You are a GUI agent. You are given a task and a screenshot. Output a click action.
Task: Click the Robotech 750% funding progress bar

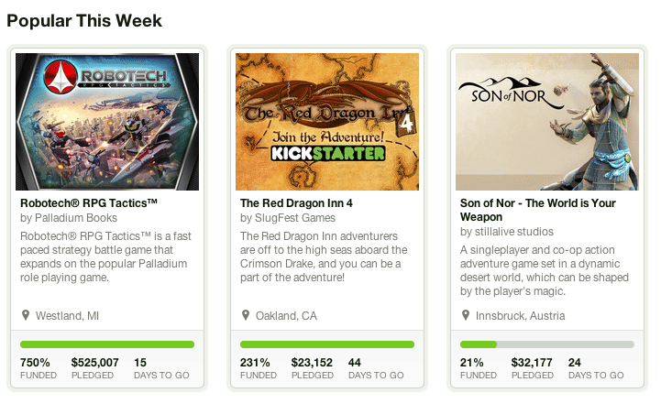click(107, 344)
